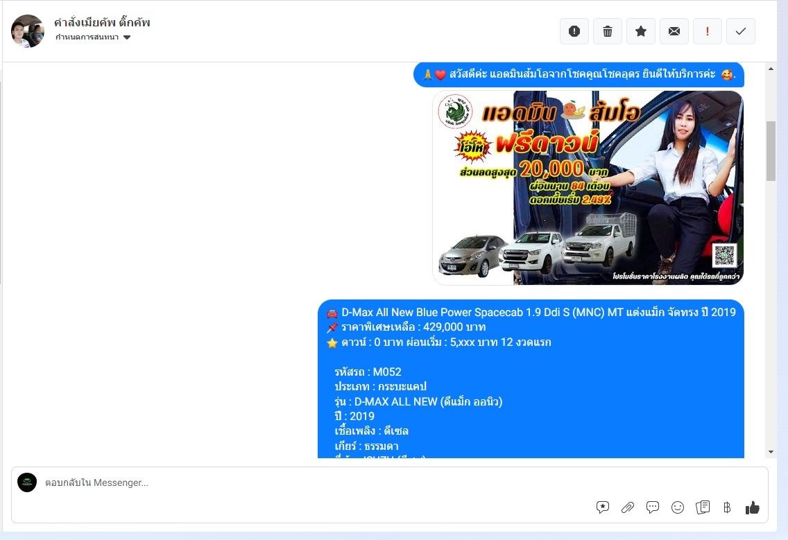Click the scrollbar down arrow
Image resolution: width=788 pixels, height=540 pixels.
771,452
